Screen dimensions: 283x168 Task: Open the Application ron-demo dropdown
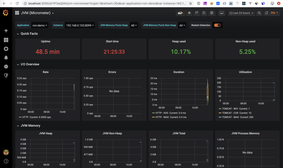[40, 25]
